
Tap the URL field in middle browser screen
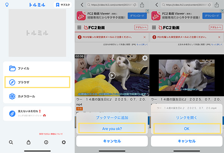[112, 5]
